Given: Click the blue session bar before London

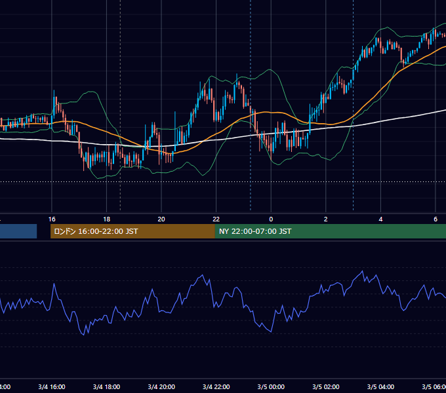Looking at the screenshot, I should coord(18,231).
